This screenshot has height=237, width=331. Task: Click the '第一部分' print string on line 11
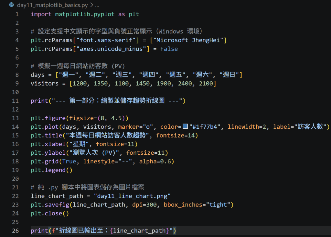coord(117,101)
